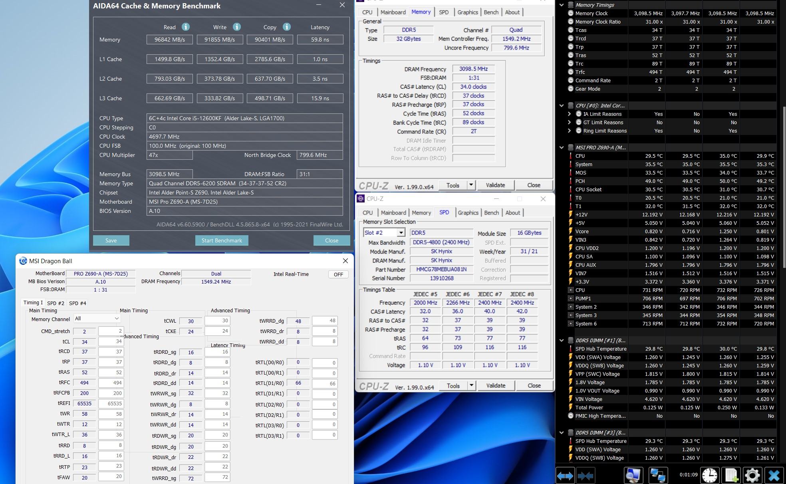Click PUMP1 fan icon in HWiNFO
Image resolution: width=786 pixels, height=484 pixels.
tap(571, 298)
